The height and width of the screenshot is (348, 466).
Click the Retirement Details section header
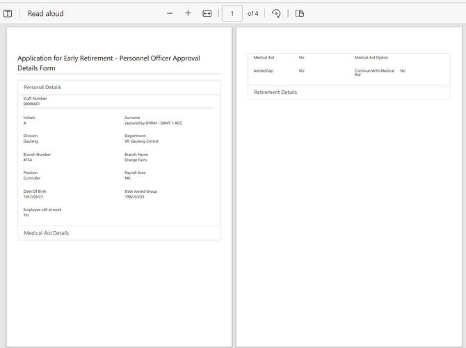(275, 93)
